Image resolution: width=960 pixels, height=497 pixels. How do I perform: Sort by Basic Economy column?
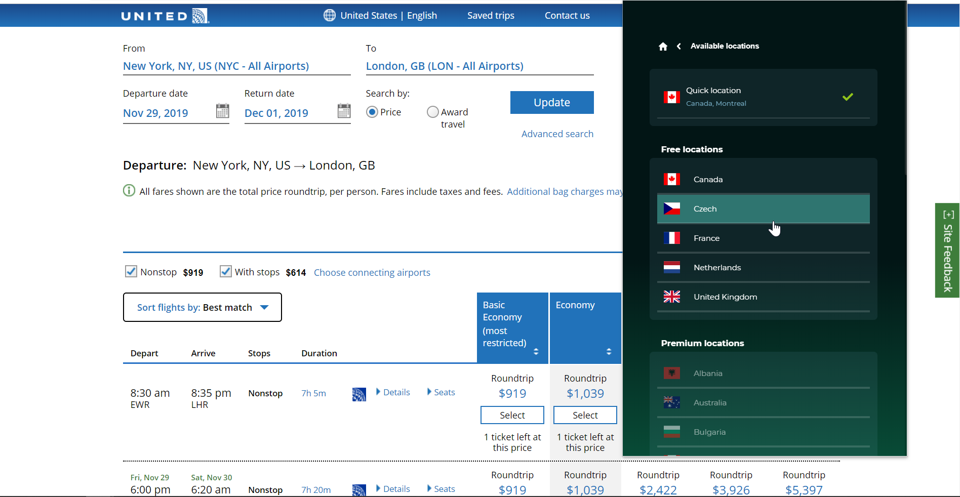(536, 351)
